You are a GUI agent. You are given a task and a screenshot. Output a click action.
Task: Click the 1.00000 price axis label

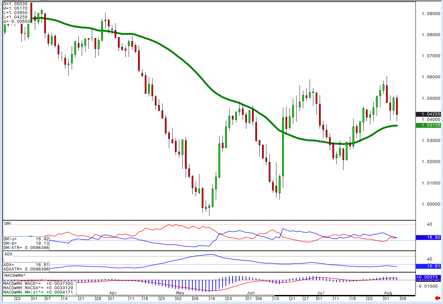coord(431,204)
